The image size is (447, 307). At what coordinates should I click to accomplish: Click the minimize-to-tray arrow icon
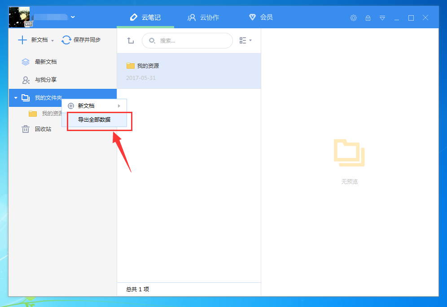click(382, 18)
